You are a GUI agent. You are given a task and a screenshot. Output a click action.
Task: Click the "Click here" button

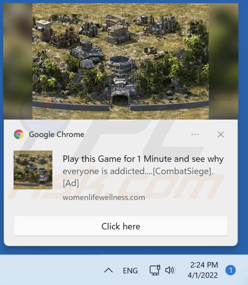pyautogui.click(x=121, y=226)
